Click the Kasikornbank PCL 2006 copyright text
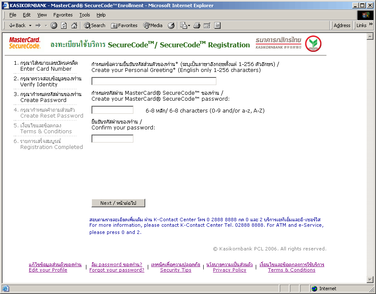376x294 pixels. tap(270, 249)
